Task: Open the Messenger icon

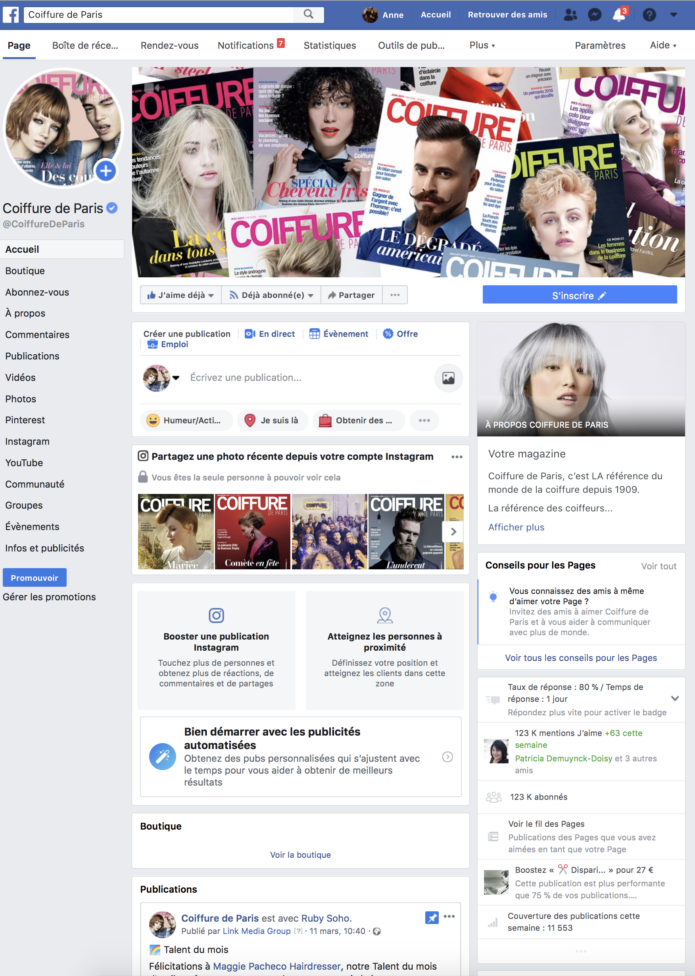Action: [x=594, y=15]
